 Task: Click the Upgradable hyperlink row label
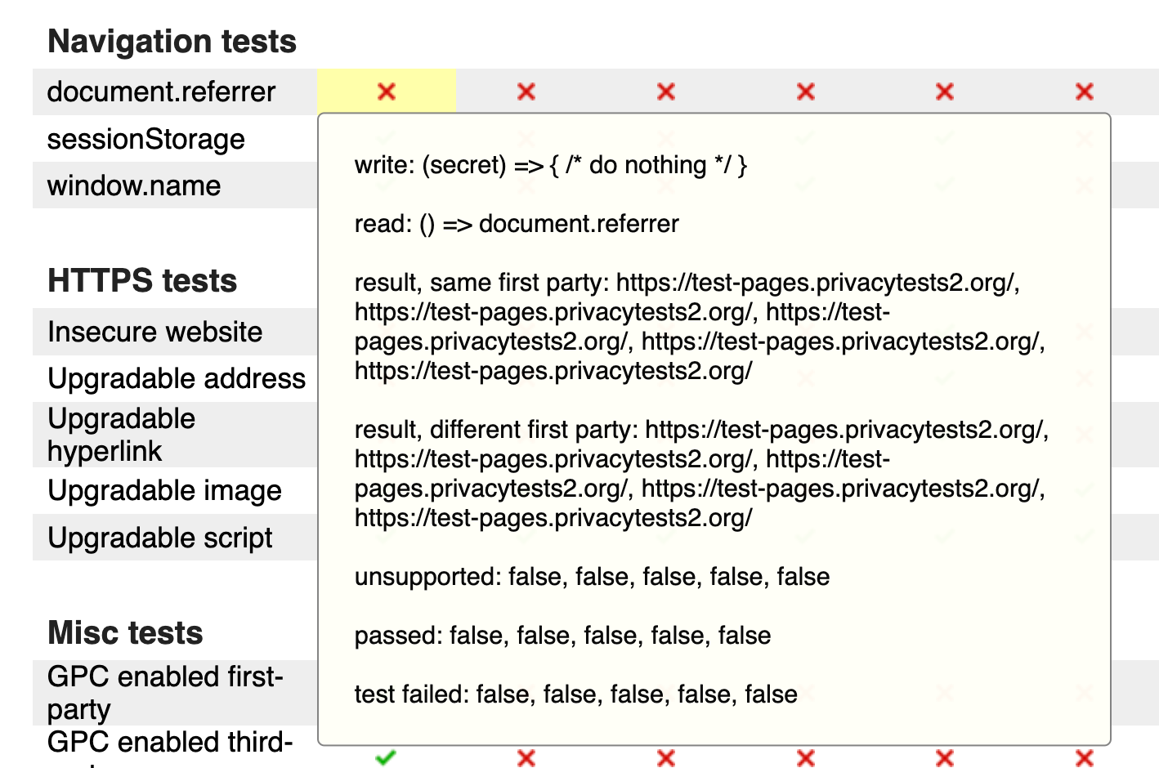[121, 435]
